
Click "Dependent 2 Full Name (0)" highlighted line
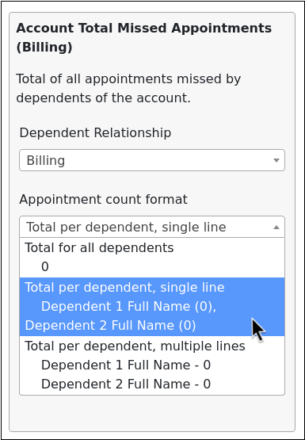[110, 326]
